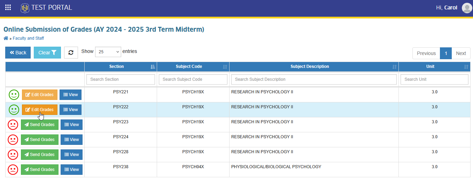Focus the Search Subject Code field

[x=193, y=79]
